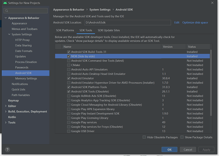219x156 pixels.
Task: Click the search magnifier icon
Action: (x=6, y=11)
